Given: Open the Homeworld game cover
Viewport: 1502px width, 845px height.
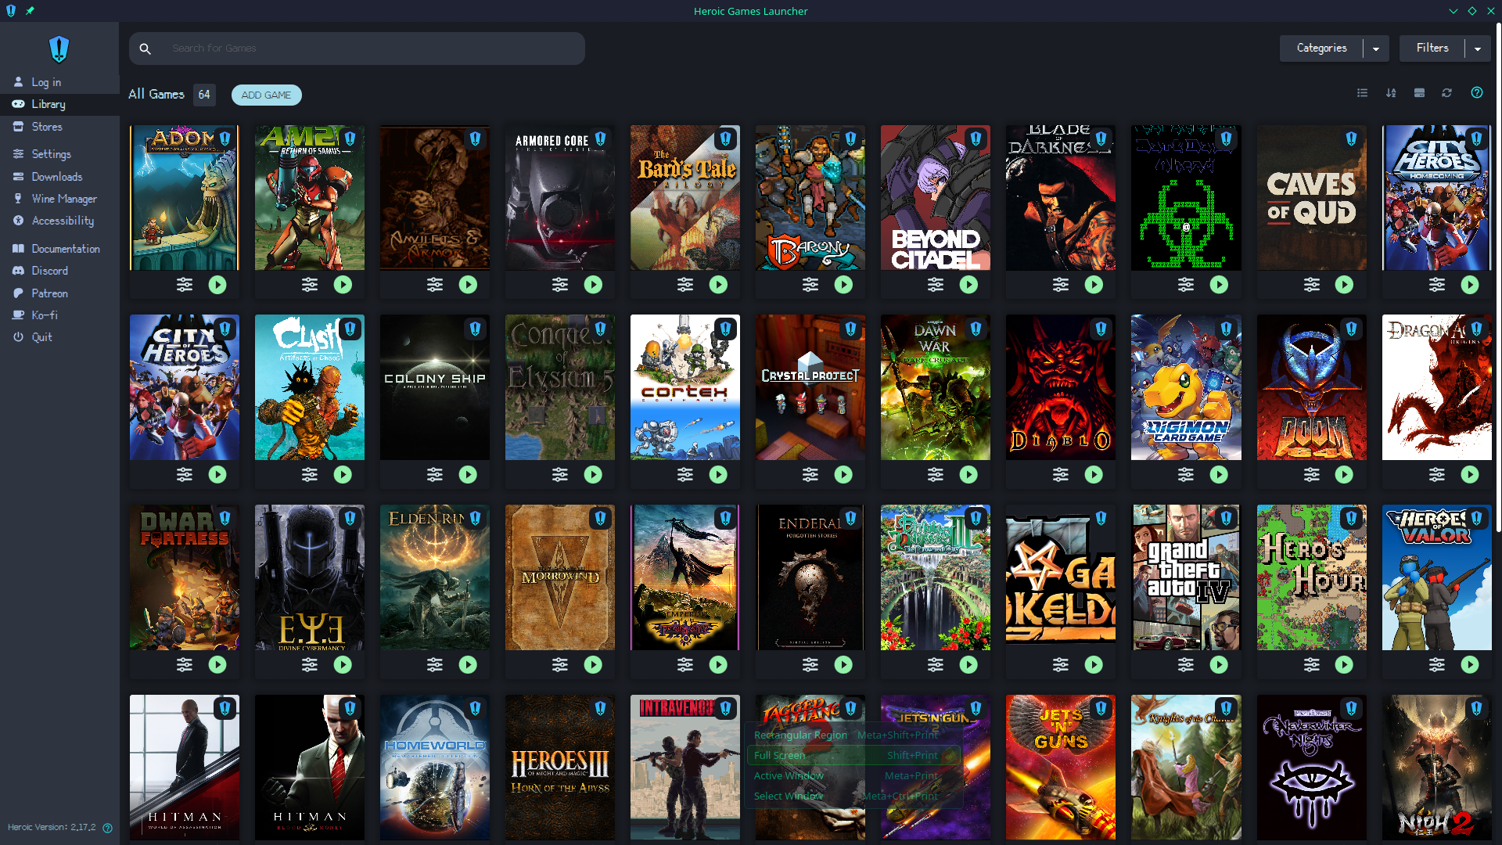Looking at the screenshot, I should 435,768.
